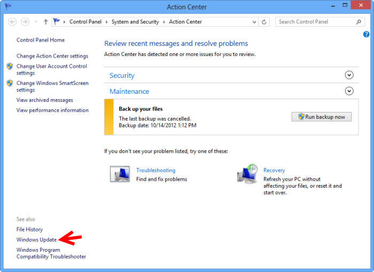Open Windows Program Compatibility Troubleshooter
The width and height of the screenshot is (374, 272).
point(51,253)
